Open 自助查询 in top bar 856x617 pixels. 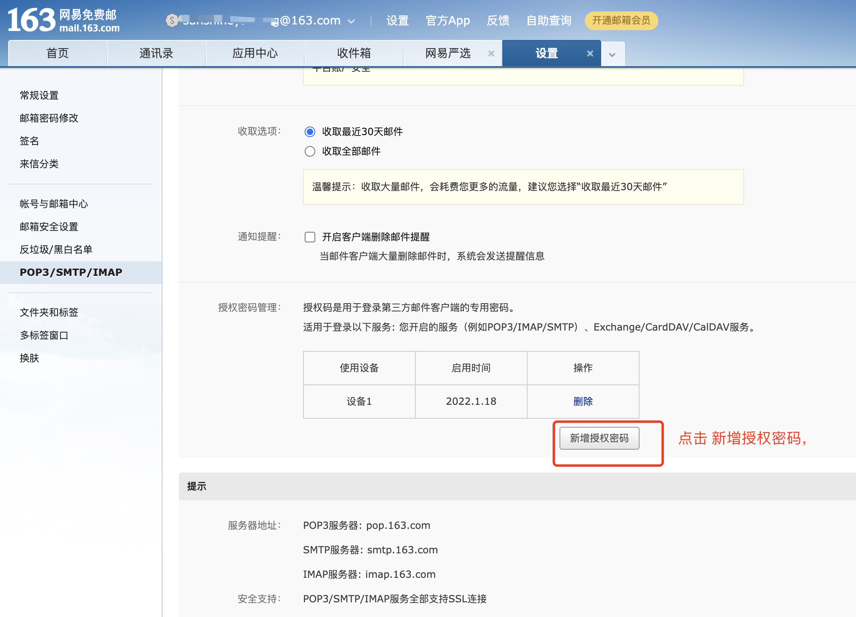click(x=548, y=20)
